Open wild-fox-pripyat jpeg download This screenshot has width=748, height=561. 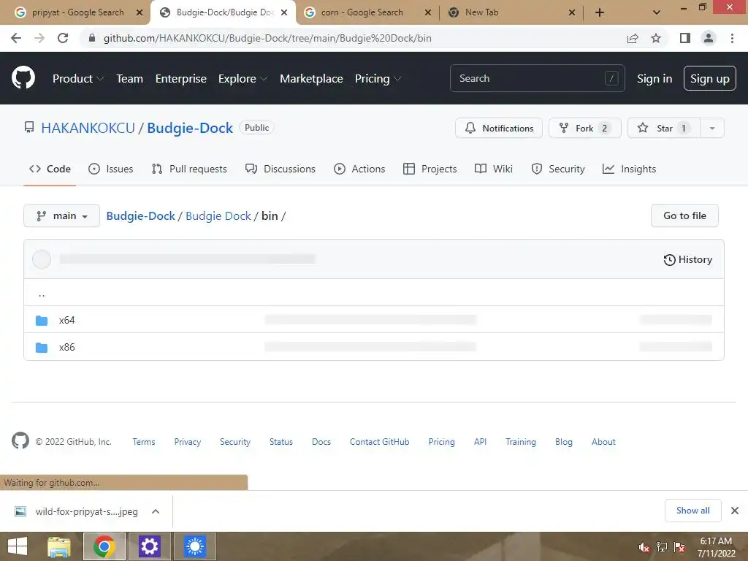point(86,511)
